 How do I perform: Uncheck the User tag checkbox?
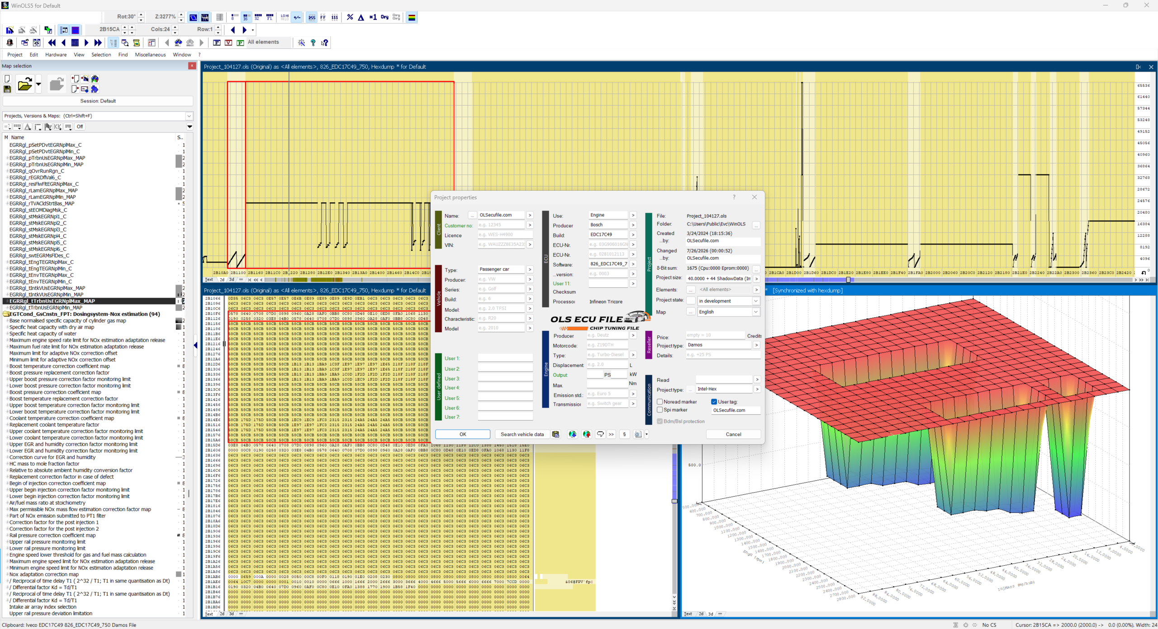coord(714,402)
